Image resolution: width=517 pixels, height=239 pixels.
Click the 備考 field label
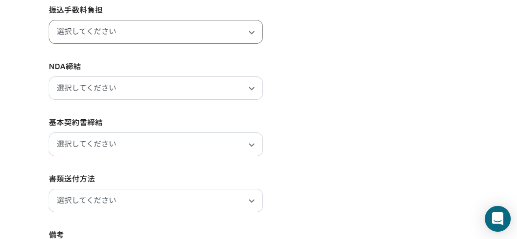(56, 235)
